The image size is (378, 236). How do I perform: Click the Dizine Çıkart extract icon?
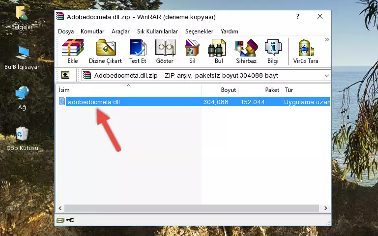(105, 51)
